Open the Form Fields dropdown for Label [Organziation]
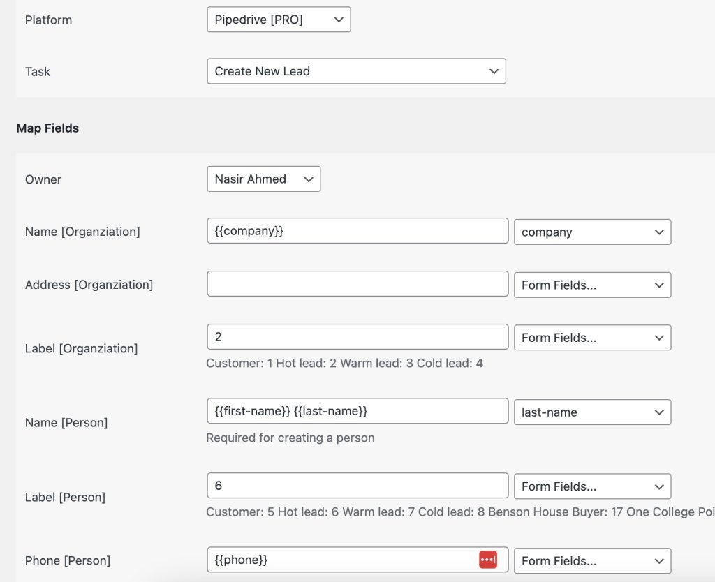Viewport: 715px width, 582px height. click(592, 337)
